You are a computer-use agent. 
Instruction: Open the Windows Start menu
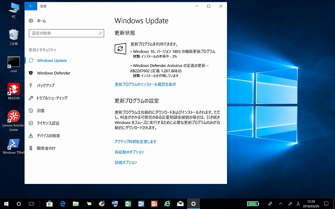click(6, 204)
